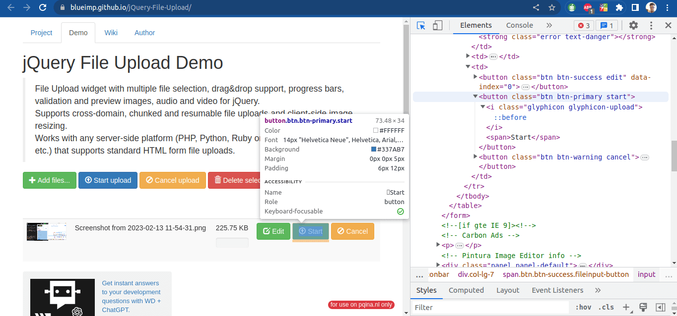
Task: Collapse the button btn-primary start node
Action: pos(475,97)
